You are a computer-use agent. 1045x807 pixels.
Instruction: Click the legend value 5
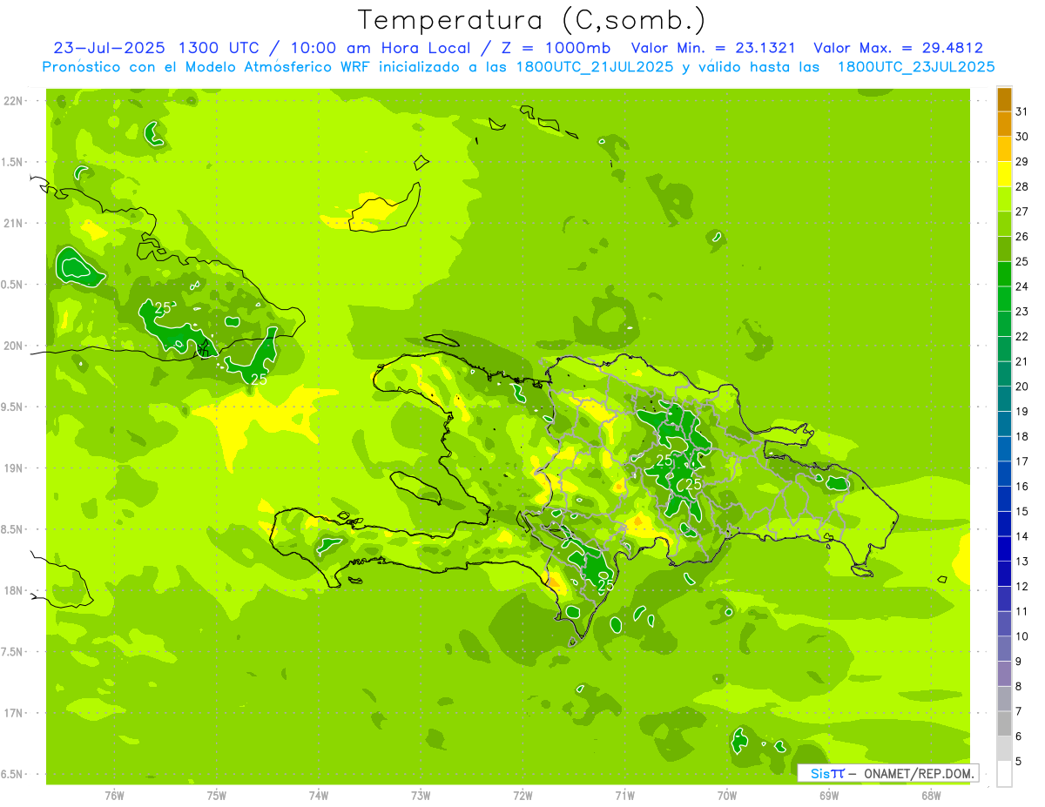(x=1019, y=761)
